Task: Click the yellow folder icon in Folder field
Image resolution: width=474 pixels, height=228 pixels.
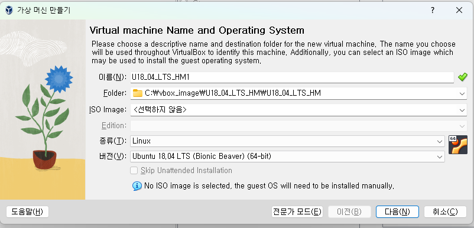Action: coord(138,93)
